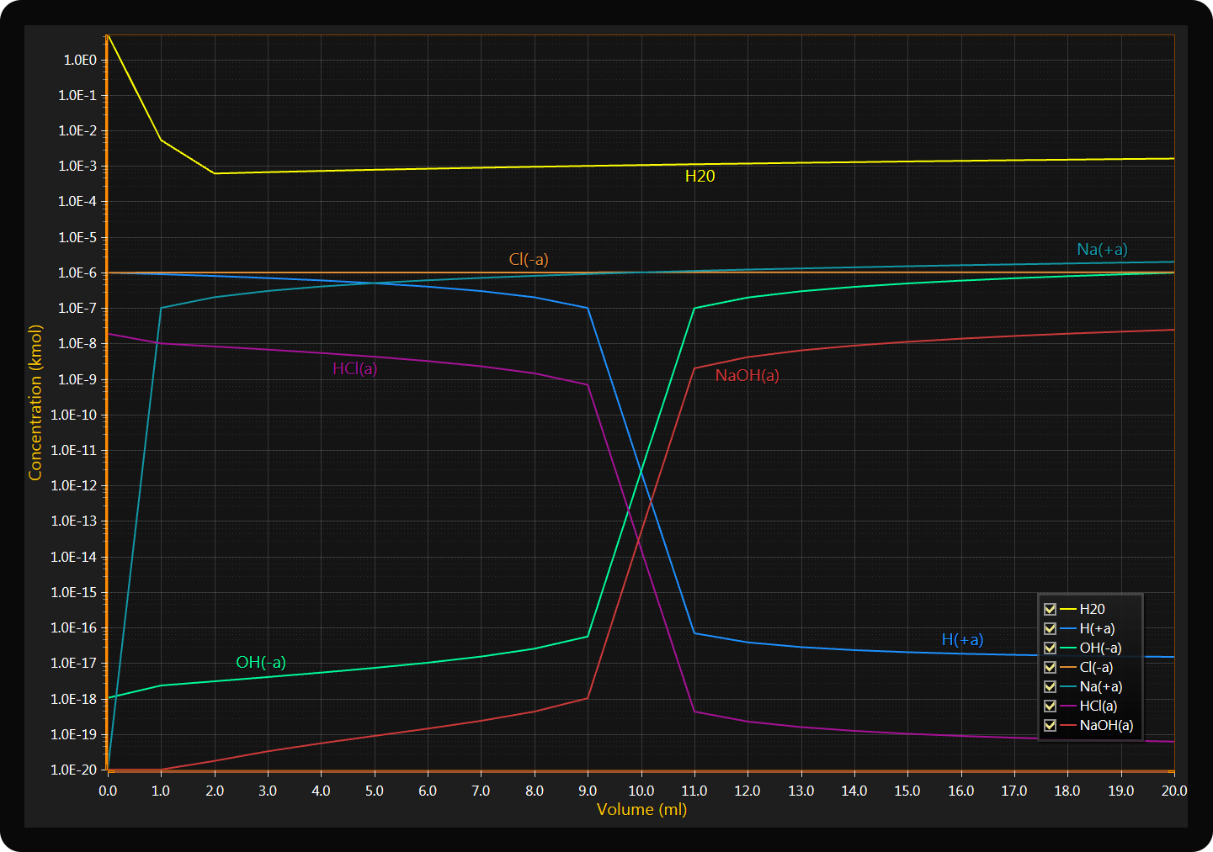Toggle the Na(+a) checkbox in legend
This screenshot has width=1213, height=852.
tap(1050, 686)
